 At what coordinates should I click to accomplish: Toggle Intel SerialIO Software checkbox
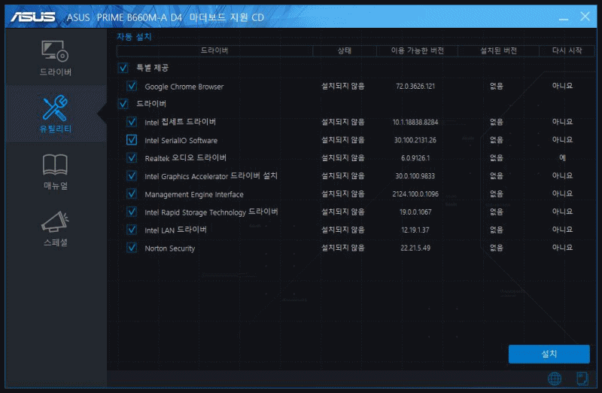(132, 140)
